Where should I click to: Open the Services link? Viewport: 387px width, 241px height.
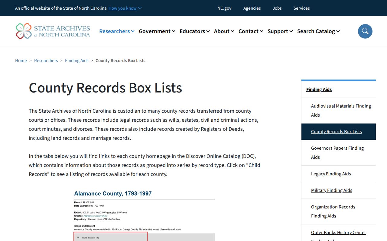point(302,8)
